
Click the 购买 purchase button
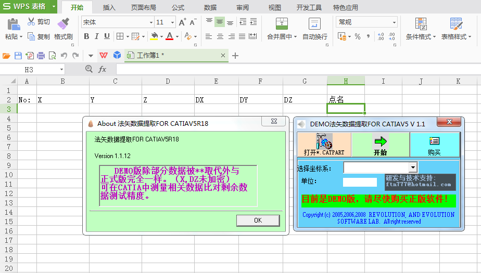click(434, 145)
